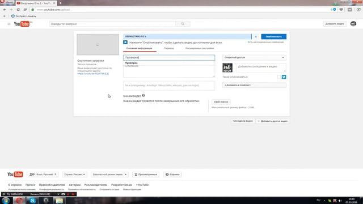Click the Свой значок button
Screen dimensions: 363x204
point(221,102)
